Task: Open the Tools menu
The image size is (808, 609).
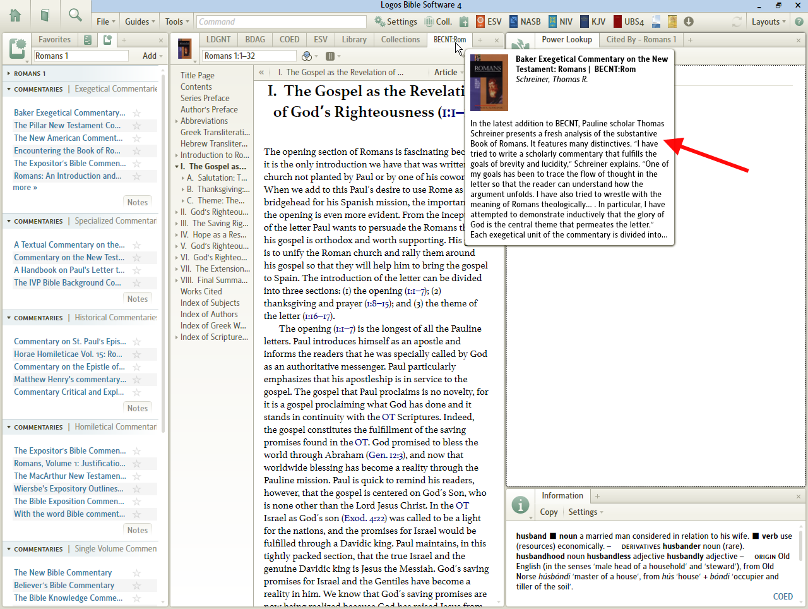Action: pyautogui.click(x=176, y=21)
